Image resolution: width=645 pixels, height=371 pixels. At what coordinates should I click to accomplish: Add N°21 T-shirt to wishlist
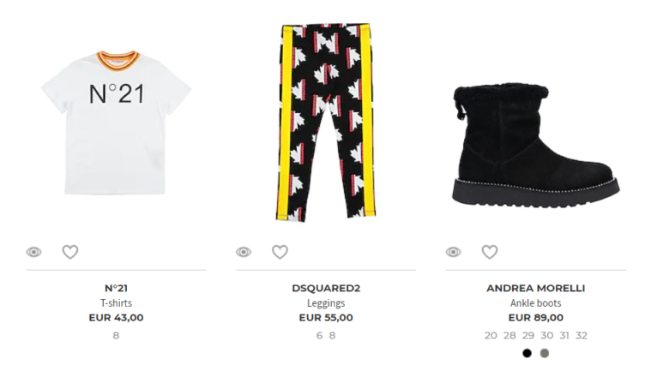click(x=70, y=252)
